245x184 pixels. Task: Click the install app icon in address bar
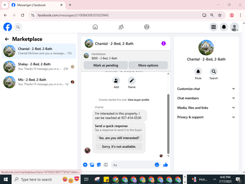(204, 15)
